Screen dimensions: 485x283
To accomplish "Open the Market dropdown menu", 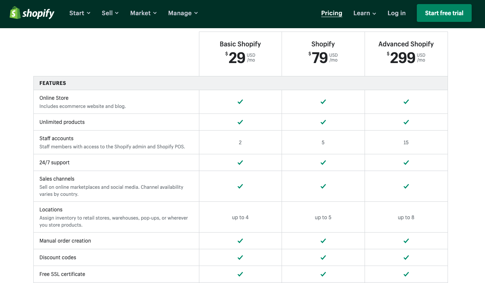I will pos(143,13).
